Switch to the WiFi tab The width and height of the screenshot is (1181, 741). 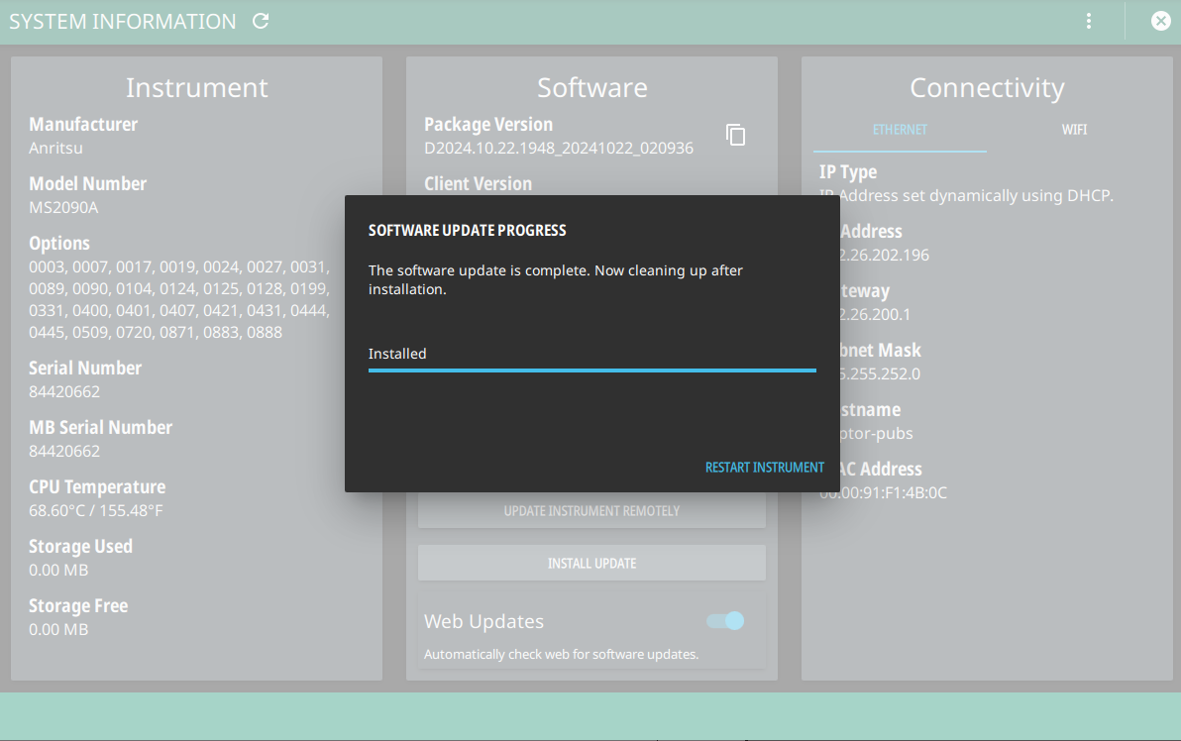click(1074, 130)
